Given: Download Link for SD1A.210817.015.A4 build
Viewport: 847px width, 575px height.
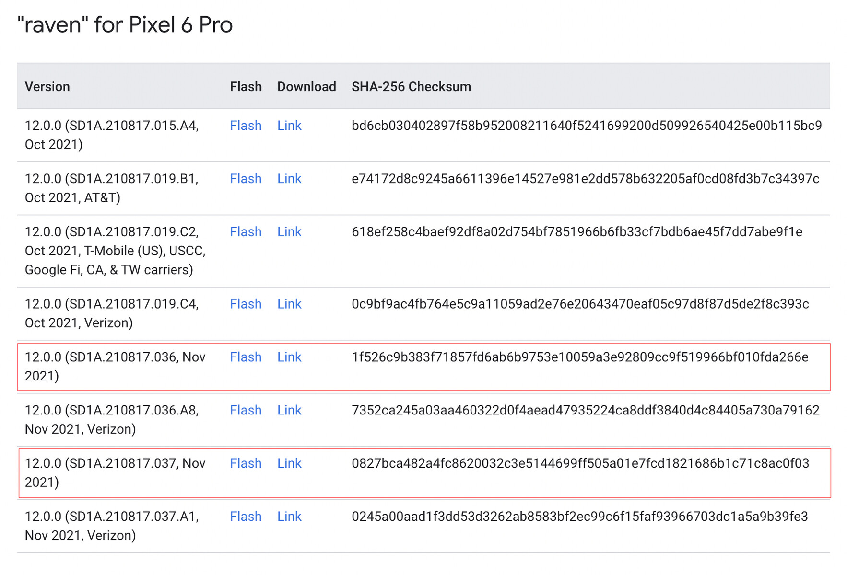Looking at the screenshot, I should click(x=289, y=126).
